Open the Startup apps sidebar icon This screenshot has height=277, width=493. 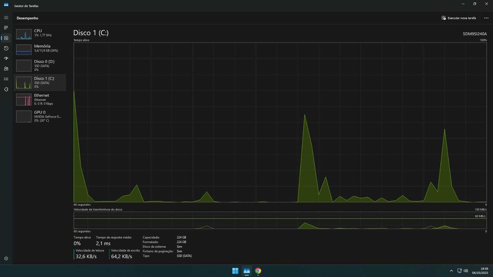pyautogui.click(x=6, y=59)
